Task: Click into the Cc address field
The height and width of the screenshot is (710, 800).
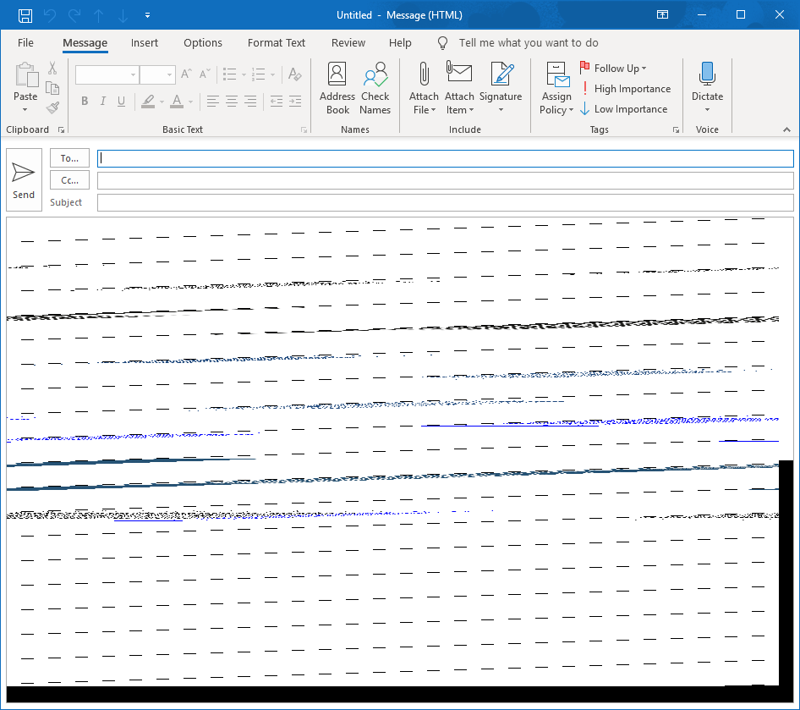Action: 446,180
